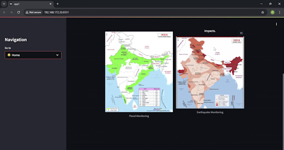Screen dimensions: 284x150
Task: Bookmark this page with star icon
Action: point(263,12)
